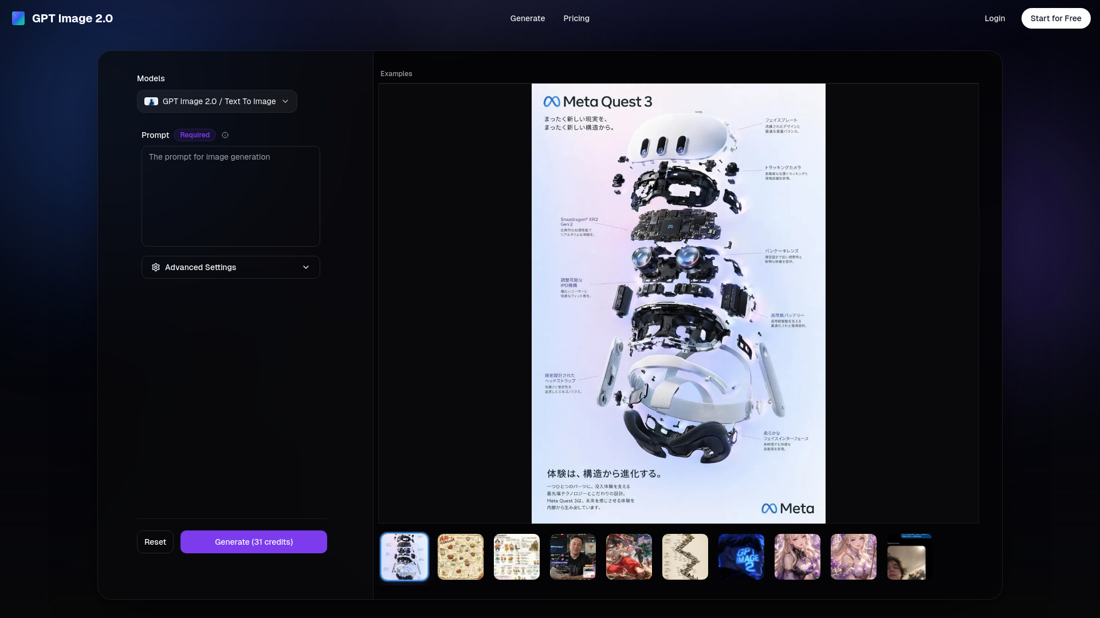Click the Login link
This screenshot has height=618, width=1100.
click(x=995, y=18)
